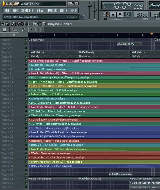Screen dimensions: 160x190
Task: Select the Delete tool
Action: (22, 24)
